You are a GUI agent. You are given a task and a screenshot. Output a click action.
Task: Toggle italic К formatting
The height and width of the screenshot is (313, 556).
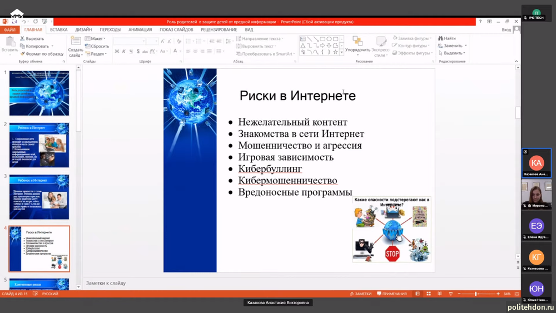pos(124,51)
